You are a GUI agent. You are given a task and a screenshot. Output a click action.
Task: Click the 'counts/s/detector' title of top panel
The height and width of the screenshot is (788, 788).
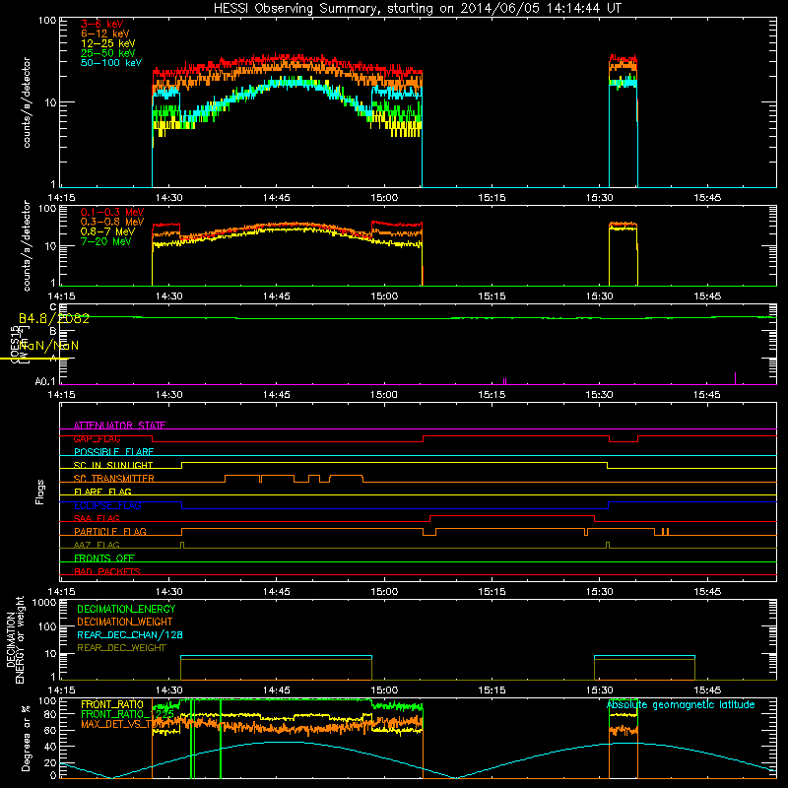(26, 102)
